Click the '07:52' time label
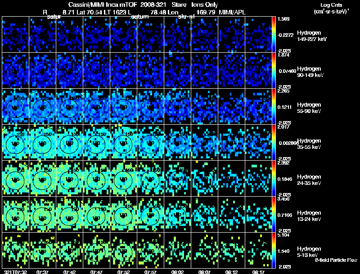This screenshot has width=360, height=274. click(x=123, y=272)
